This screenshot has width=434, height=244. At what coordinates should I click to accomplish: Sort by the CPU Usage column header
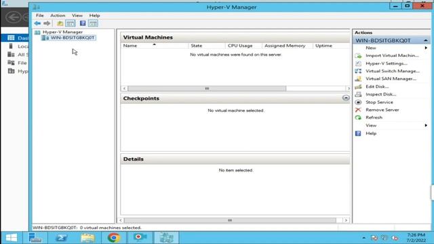click(x=243, y=45)
